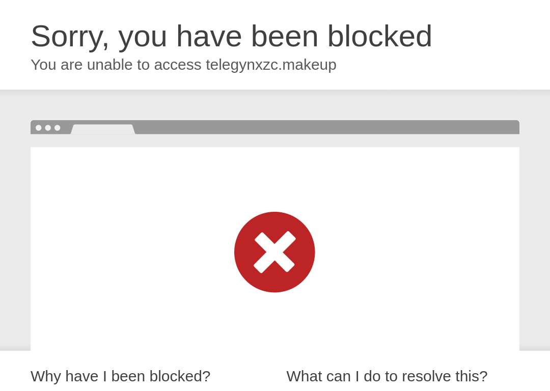Image resolution: width=550 pixels, height=391 pixels.
Task: Click the first dot in illustrated browser bar
Action: pyautogui.click(x=39, y=128)
